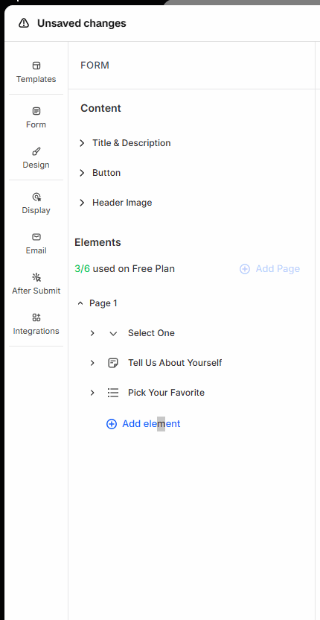Click the Unsaved changes warning icon
Image resolution: width=320 pixels, height=620 pixels.
pos(24,23)
